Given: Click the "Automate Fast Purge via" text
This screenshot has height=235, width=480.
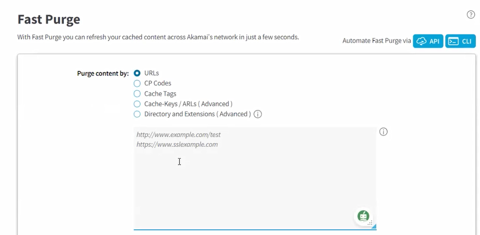Looking at the screenshot, I should click(x=376, y=41).
